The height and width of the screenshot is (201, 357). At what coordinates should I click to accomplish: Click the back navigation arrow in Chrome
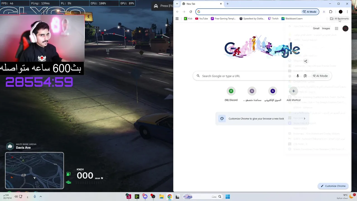(x=177, y=12)
